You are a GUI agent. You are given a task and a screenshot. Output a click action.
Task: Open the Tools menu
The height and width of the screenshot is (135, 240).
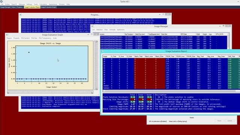[x=36, y=4]
